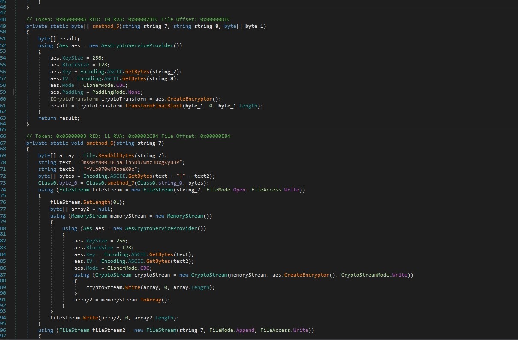Click the IV property on line 57
The height and width of the screenshot is (340, 518).
(65, 78)
